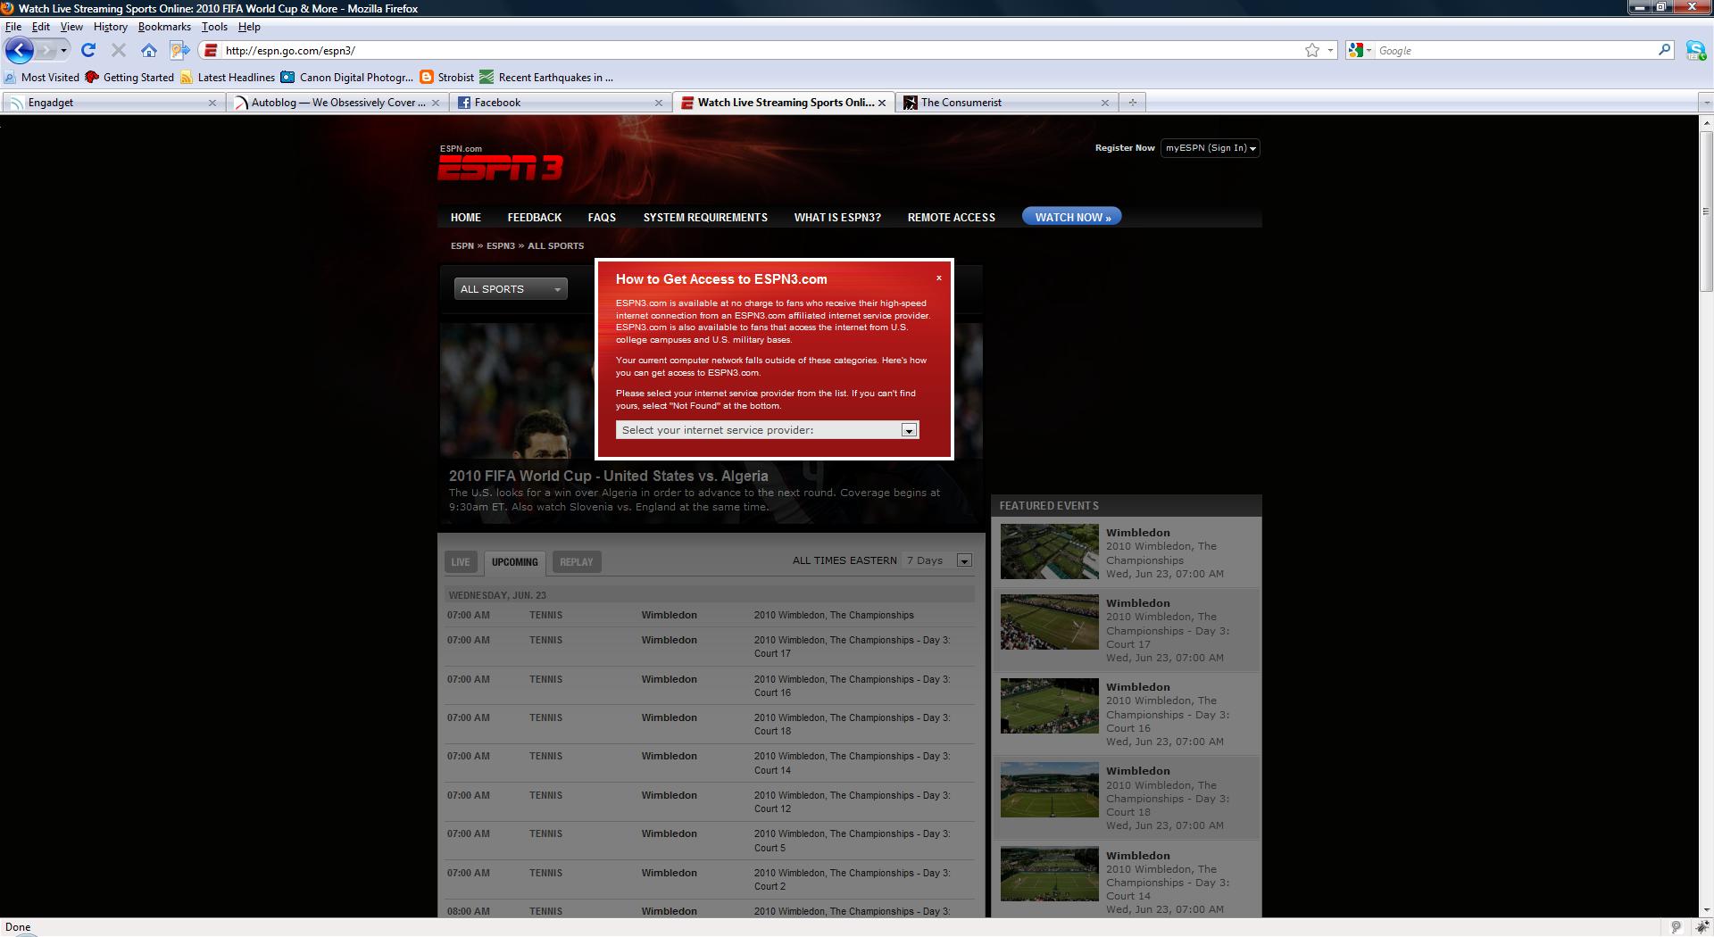Viewport: 1714px width, 937px height.
Task: Select the REPLAY schedule tab
Action: tap(576, 562)
